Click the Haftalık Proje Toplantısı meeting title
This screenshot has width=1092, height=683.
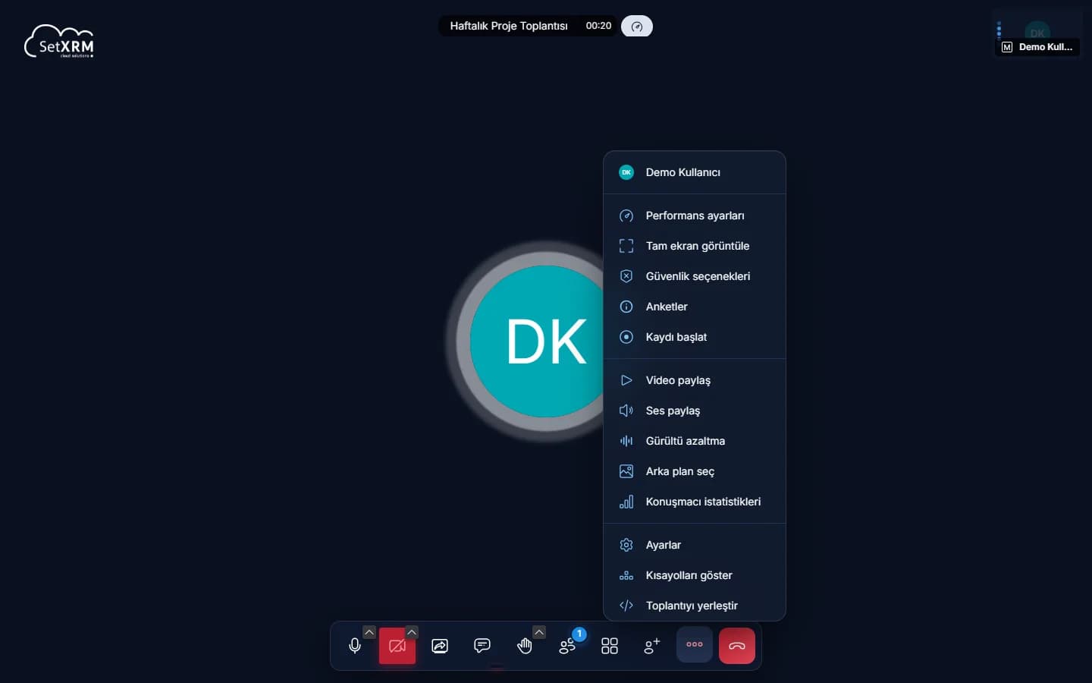point(509,26)
